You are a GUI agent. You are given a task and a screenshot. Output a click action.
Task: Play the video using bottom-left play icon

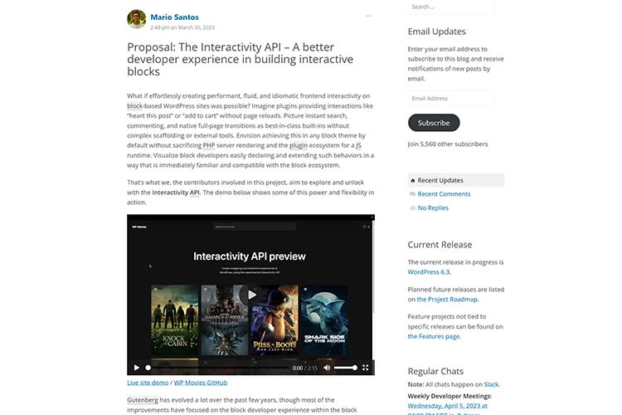click(137, 368)
